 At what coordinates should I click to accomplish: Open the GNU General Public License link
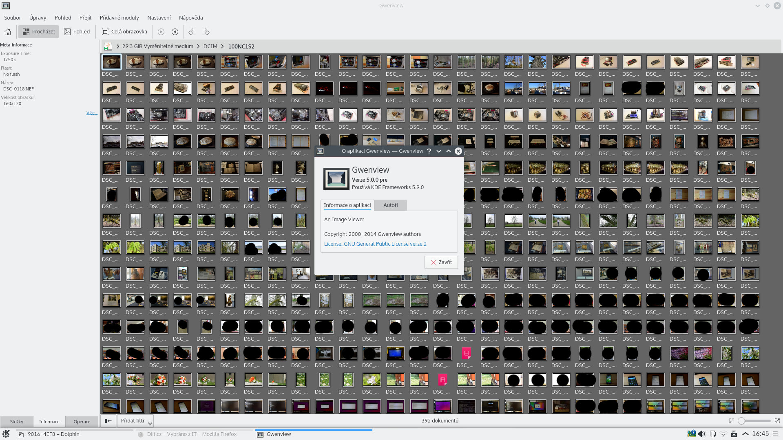(x=375, y=244)
